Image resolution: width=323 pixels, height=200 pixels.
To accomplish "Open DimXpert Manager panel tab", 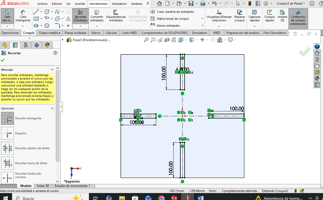I will (37, 45).
